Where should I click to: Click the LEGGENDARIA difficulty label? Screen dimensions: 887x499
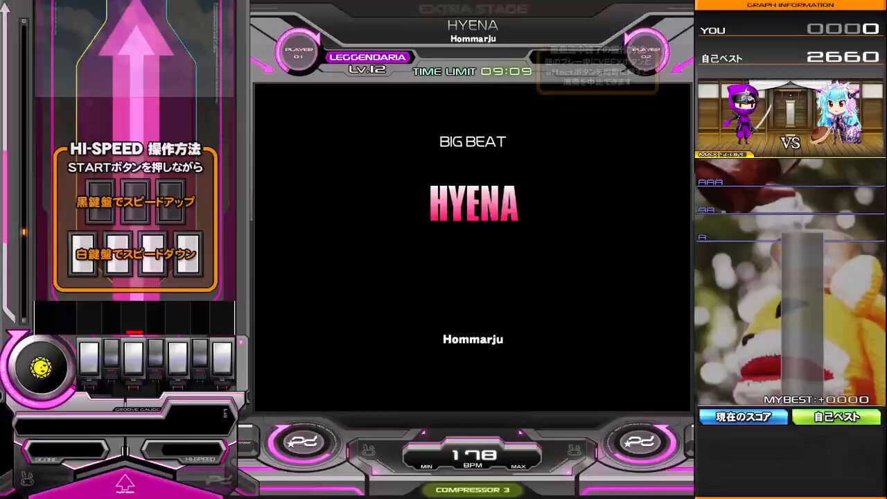point(367,57)
